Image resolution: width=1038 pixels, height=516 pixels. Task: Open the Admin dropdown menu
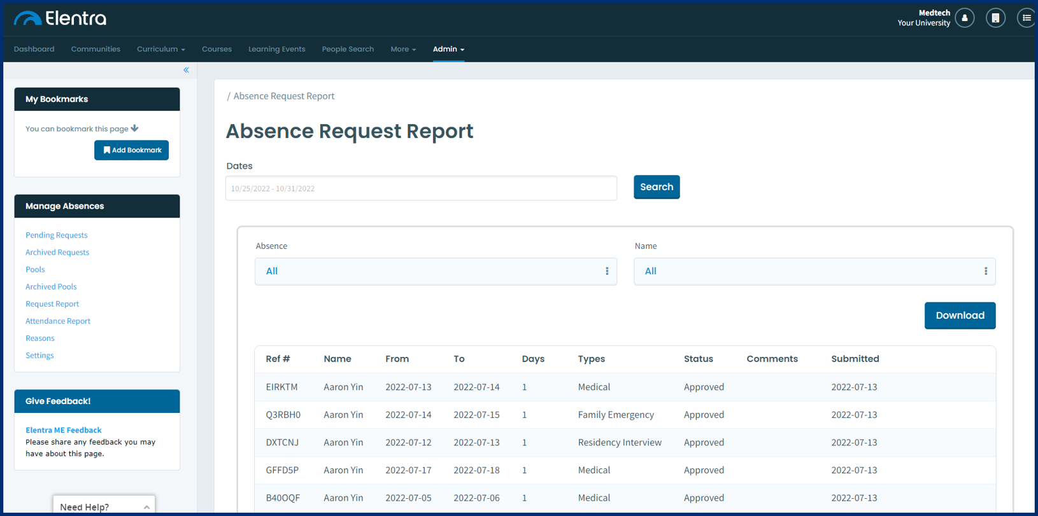(x=448, y=49)
